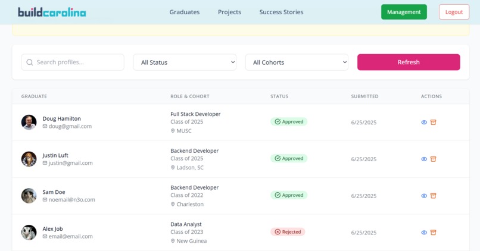This screenshot has height=251, width=480.
Task: Click the buildcarolina logo
Action: 52,12
